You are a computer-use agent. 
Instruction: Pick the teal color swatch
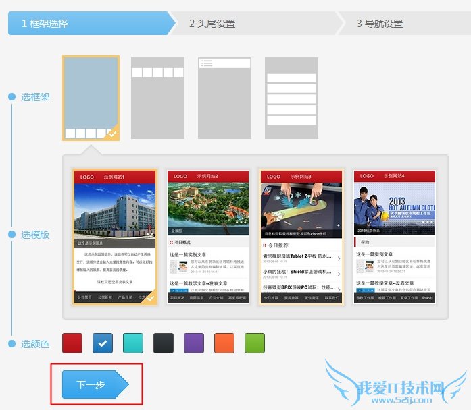click(x=133, y=343)
